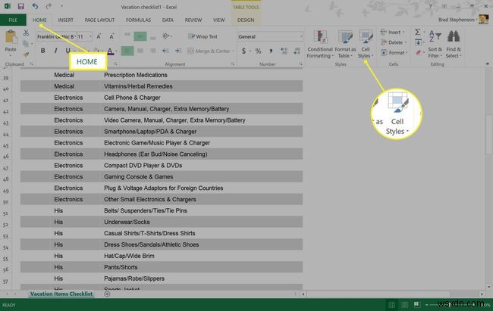Increase the cell indent
Viewport: 493px width, 311px height.
[178, 51]
